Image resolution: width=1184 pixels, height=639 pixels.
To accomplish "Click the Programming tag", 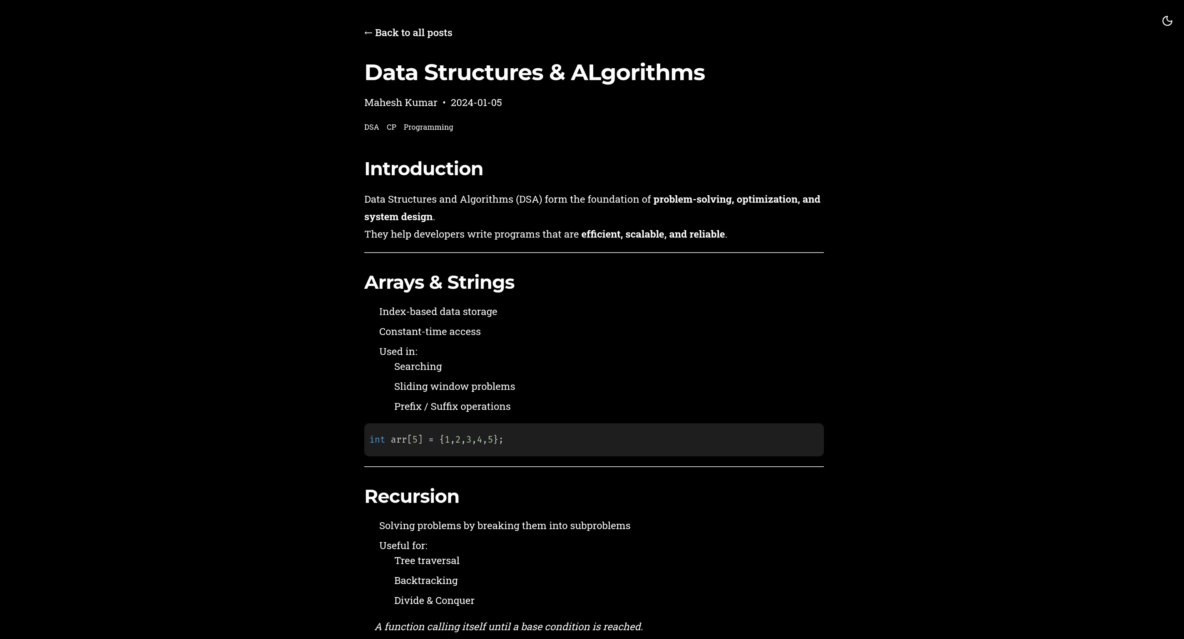I will point(428,127).
